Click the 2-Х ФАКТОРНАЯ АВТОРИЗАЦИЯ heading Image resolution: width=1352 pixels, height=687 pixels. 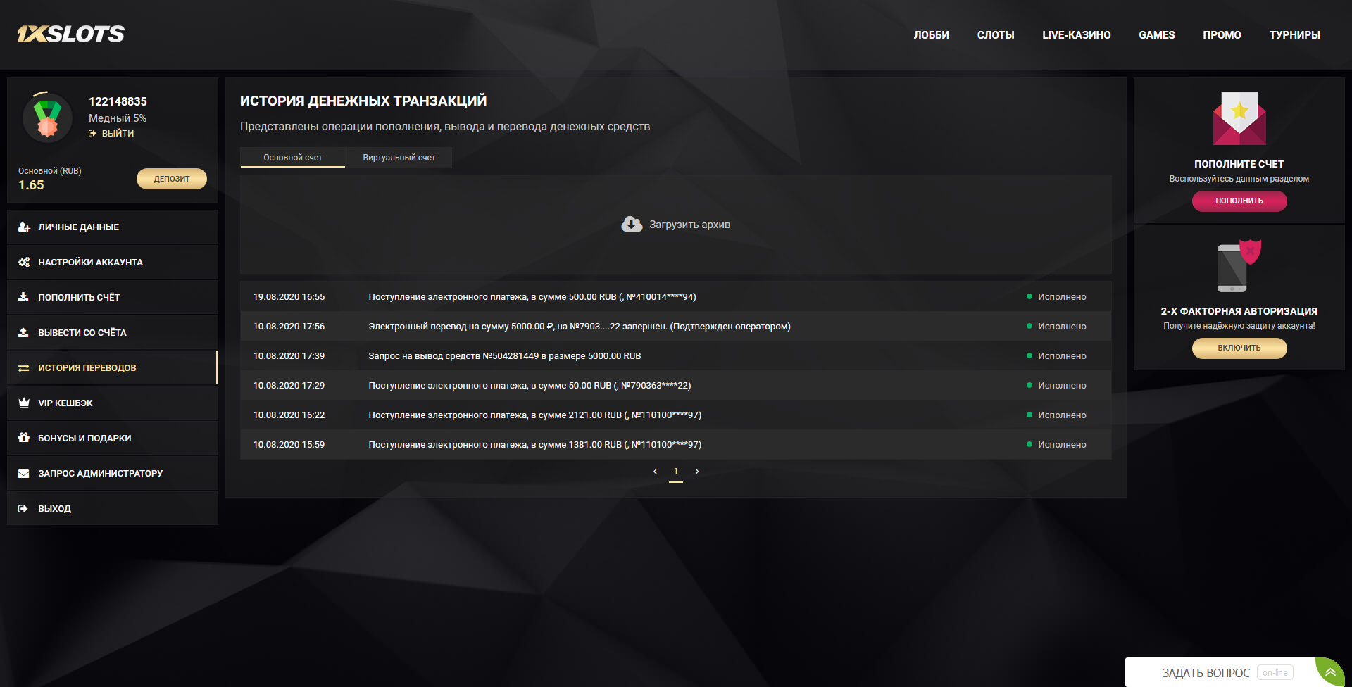[x=1239, y=311]
